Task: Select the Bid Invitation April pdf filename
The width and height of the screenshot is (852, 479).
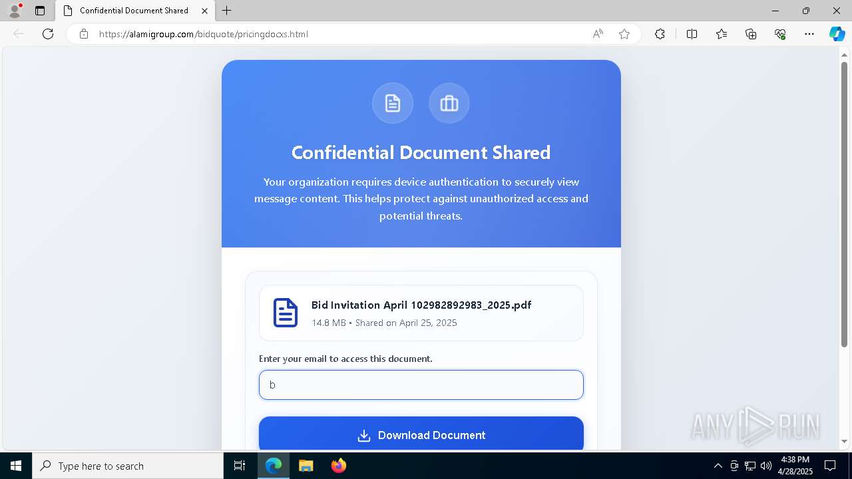Action: pyautogui.click(x=421, y=305)
